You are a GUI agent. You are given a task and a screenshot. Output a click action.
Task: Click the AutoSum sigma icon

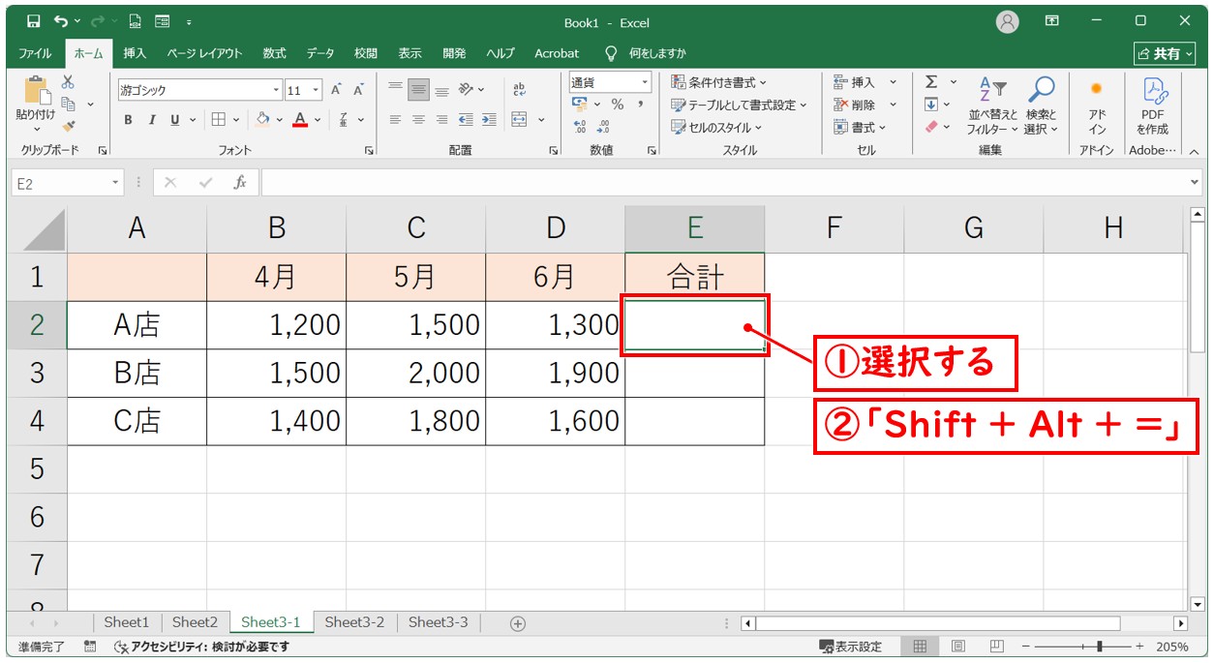[931, 82]
